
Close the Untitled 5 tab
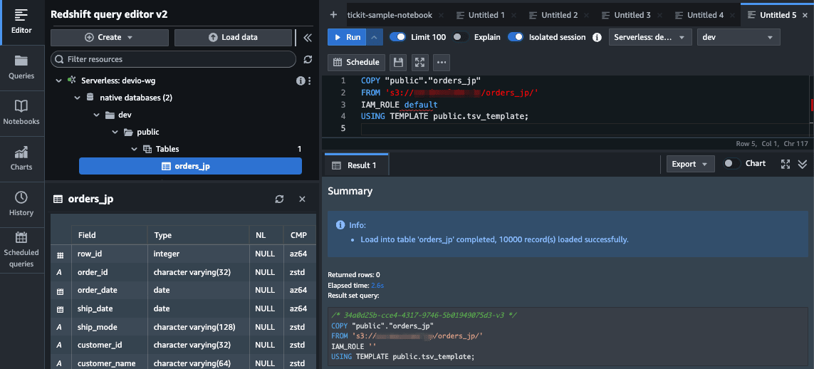click(805, 16)
